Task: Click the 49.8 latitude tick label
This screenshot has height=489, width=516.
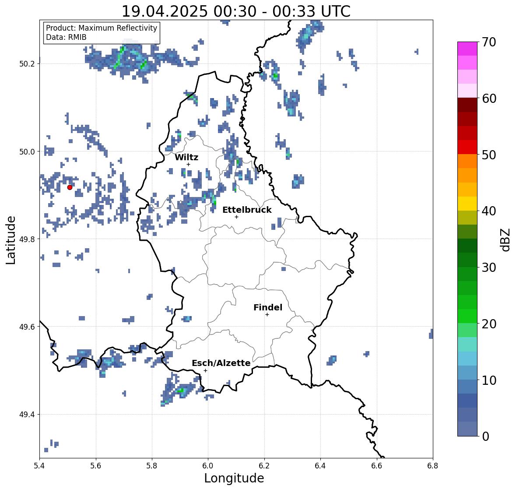Action: [x=27, y=239]
